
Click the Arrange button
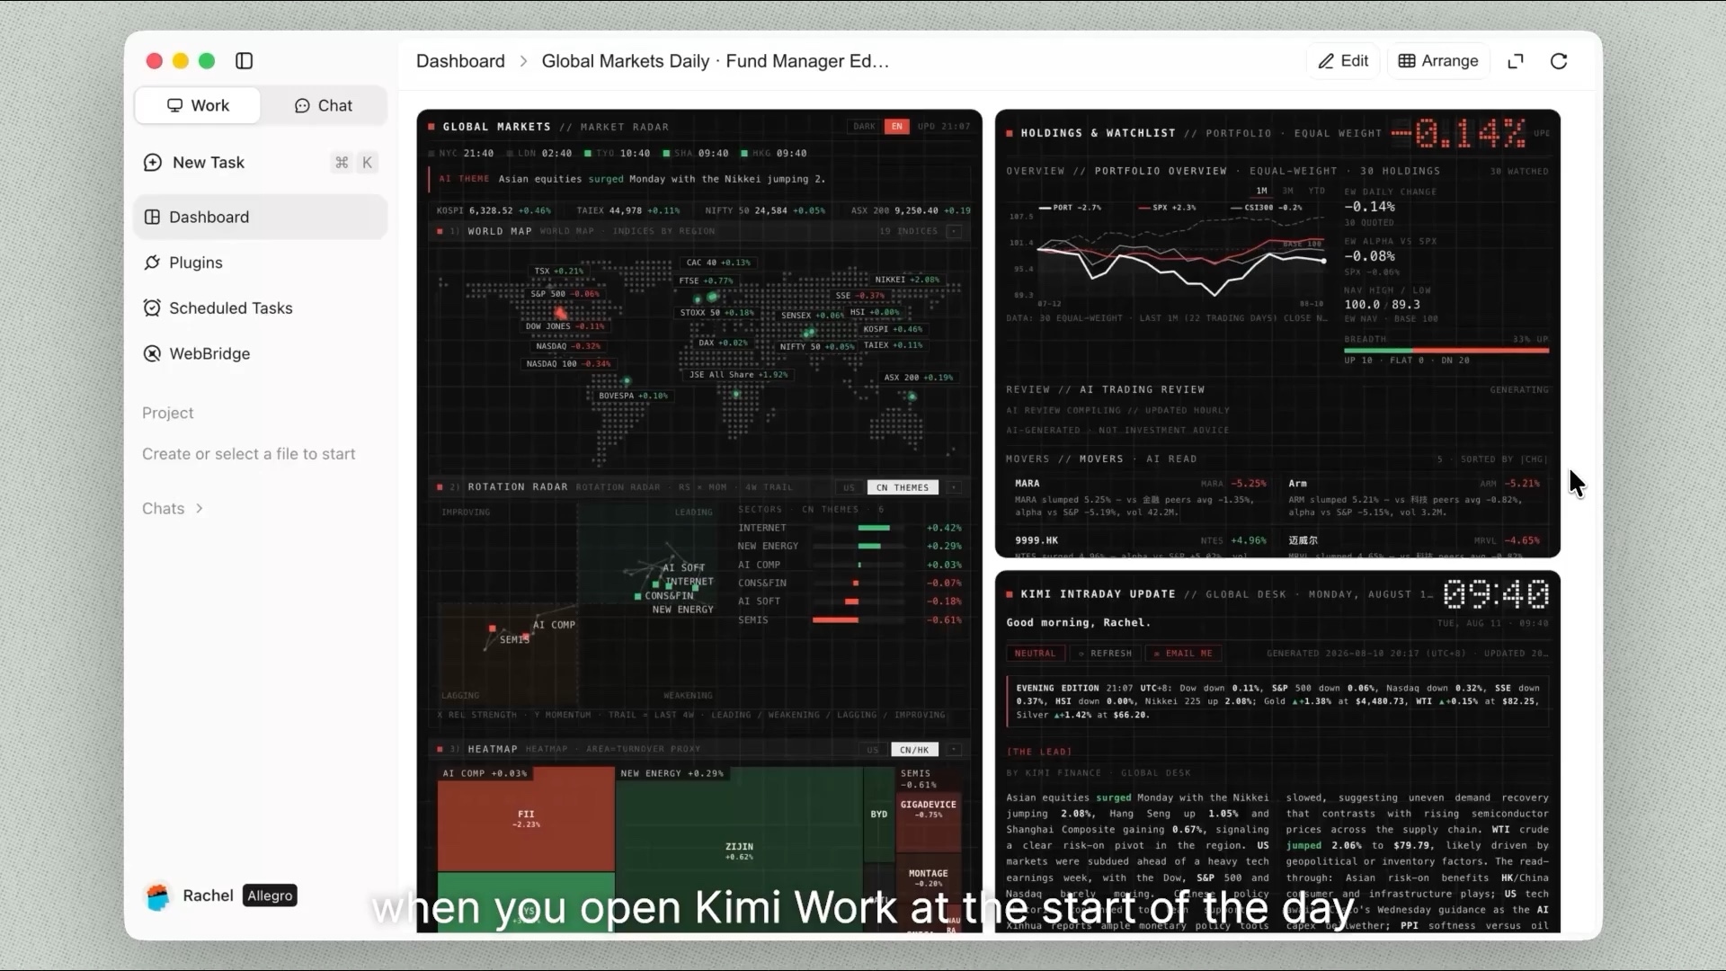pos(1438,61)
